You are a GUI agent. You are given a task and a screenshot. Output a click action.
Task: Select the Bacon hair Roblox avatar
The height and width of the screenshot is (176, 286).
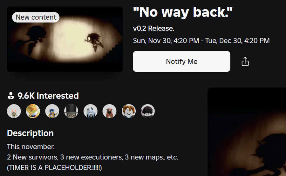[x=129, y=111]
